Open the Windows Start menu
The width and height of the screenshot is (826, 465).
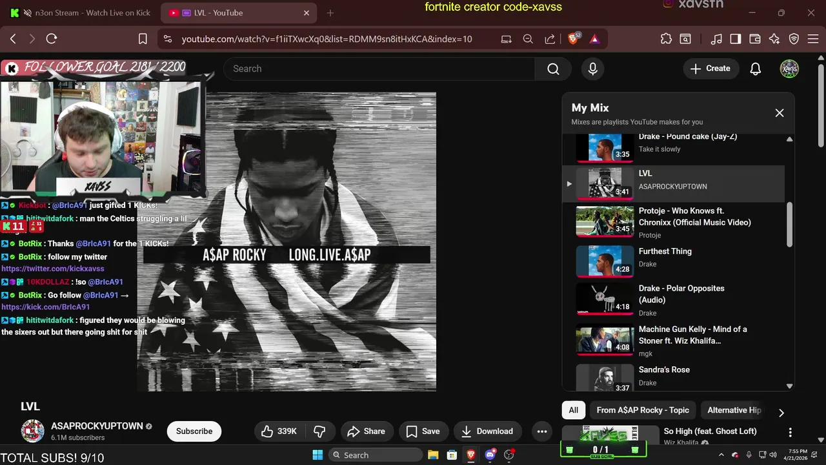tap(318, 455)
